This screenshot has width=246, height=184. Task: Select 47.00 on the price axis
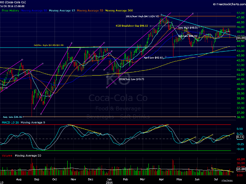click(241, 17)
